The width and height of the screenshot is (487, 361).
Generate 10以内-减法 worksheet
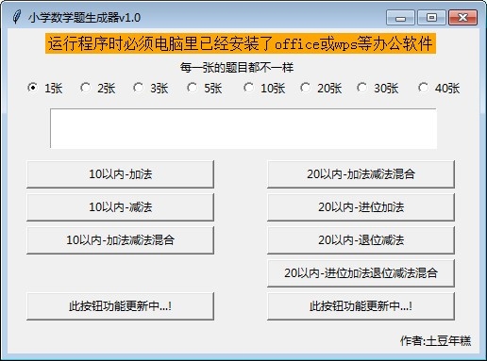tap(120, 207)
